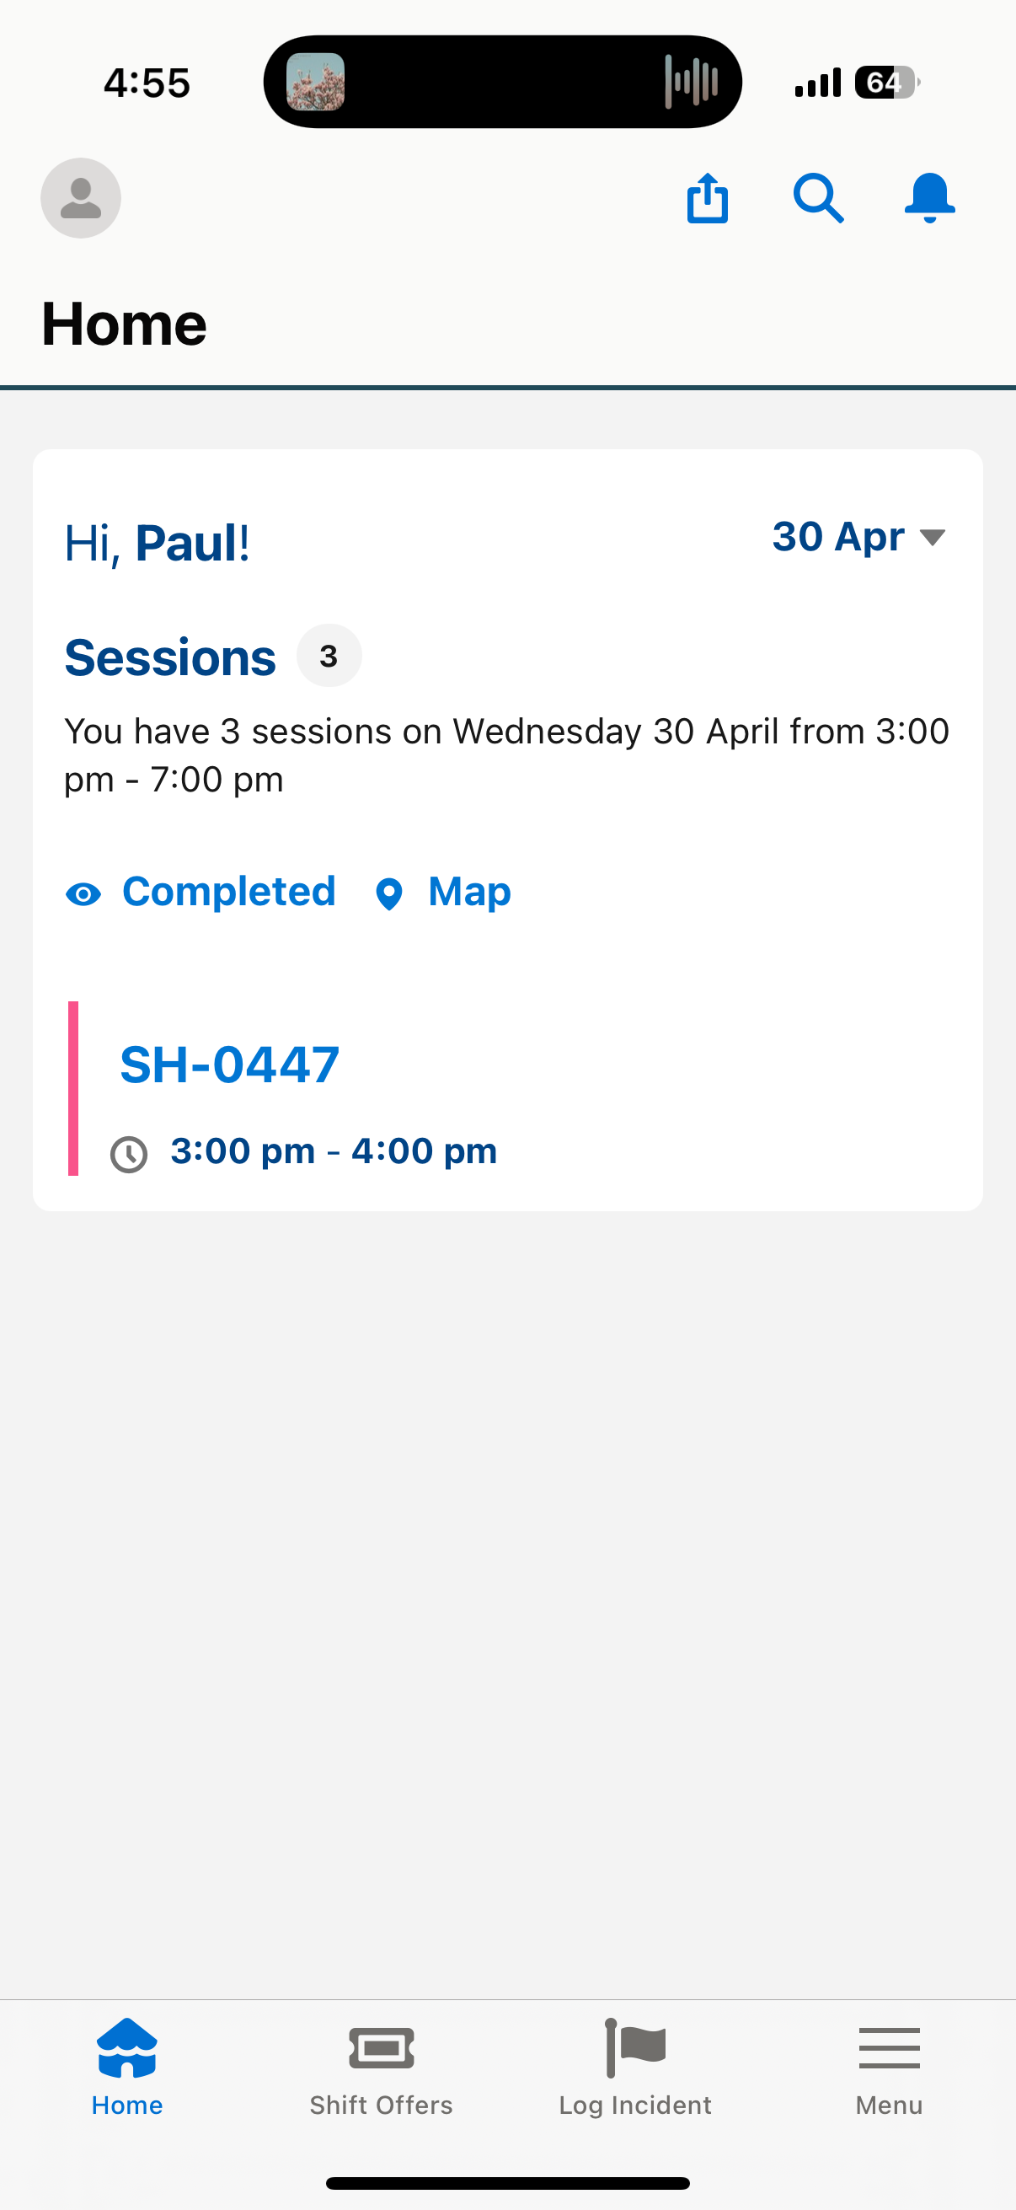Tap the Sessions count badge 3

(x=329, y=657)
